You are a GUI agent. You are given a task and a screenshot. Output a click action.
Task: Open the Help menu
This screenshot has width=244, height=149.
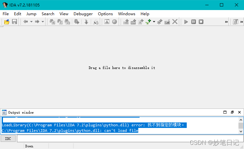click(x=145, y=14)
